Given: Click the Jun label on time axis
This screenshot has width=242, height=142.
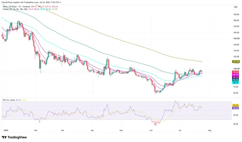Looking at the screenshot, I should coord(151,130).
